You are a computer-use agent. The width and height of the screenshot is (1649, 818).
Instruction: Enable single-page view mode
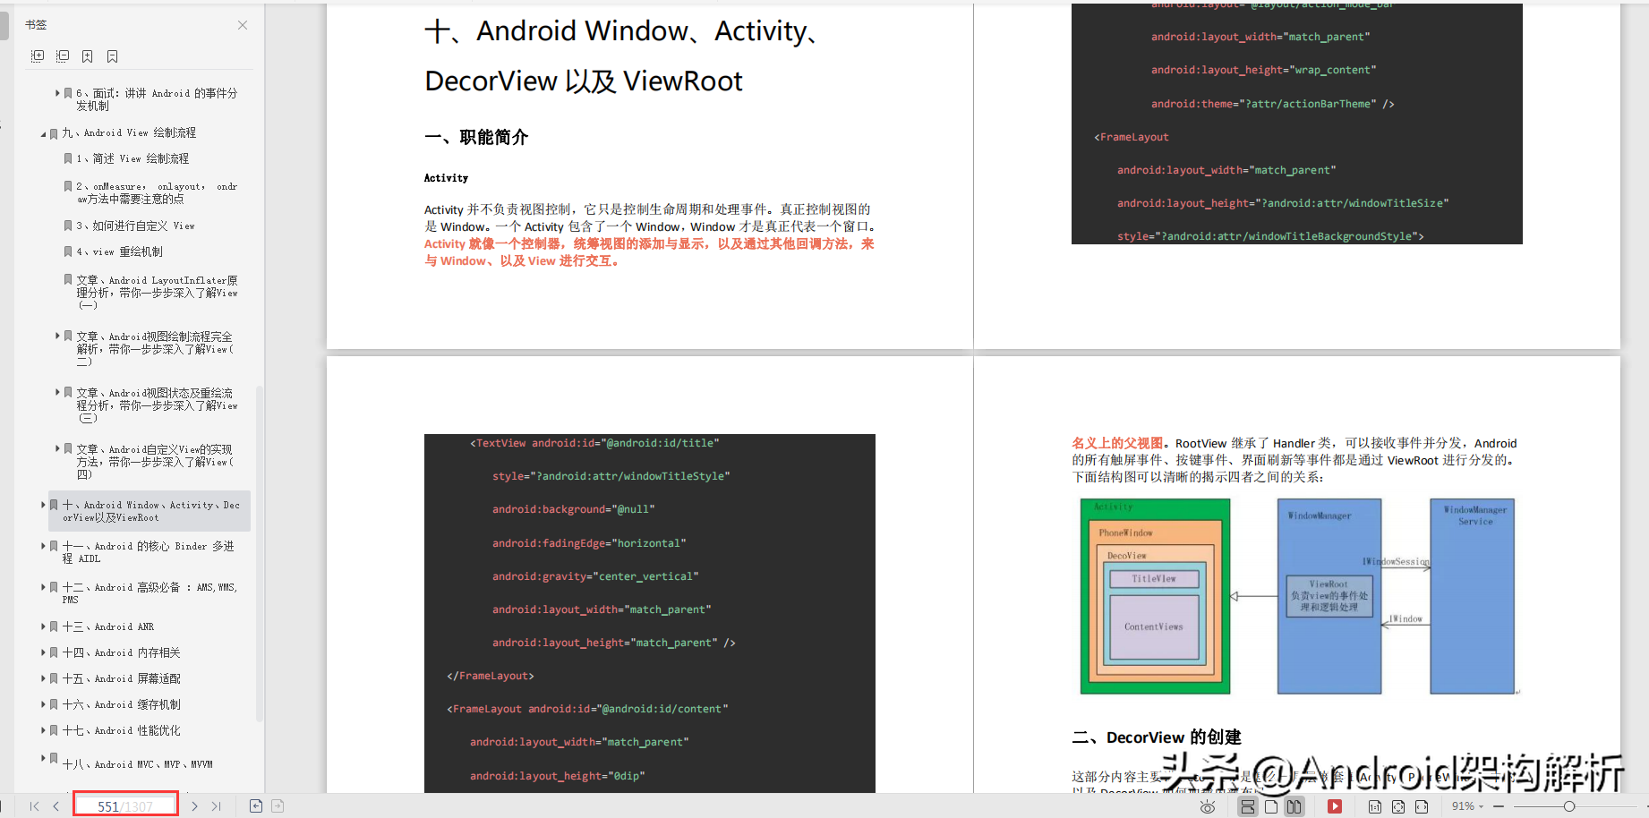1271,805
